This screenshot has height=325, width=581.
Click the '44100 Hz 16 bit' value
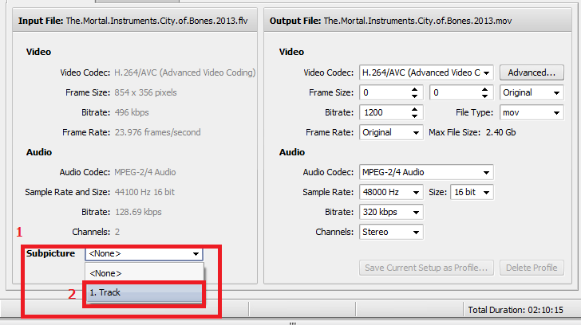click(144, 192)
